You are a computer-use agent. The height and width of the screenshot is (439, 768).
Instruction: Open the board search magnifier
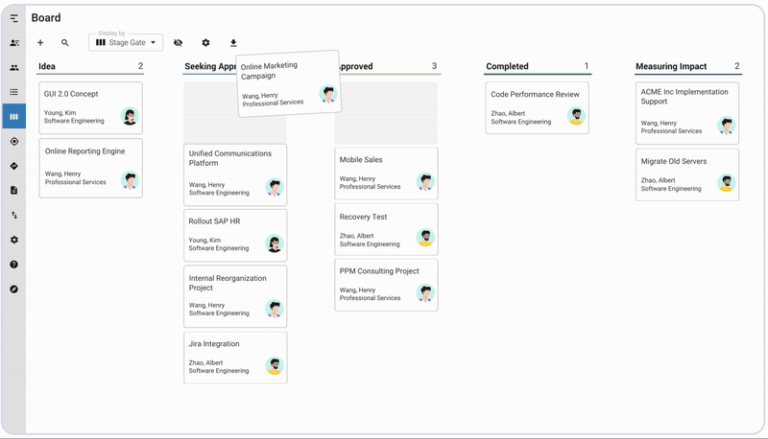pyautogui.click(x=65, y=43)
